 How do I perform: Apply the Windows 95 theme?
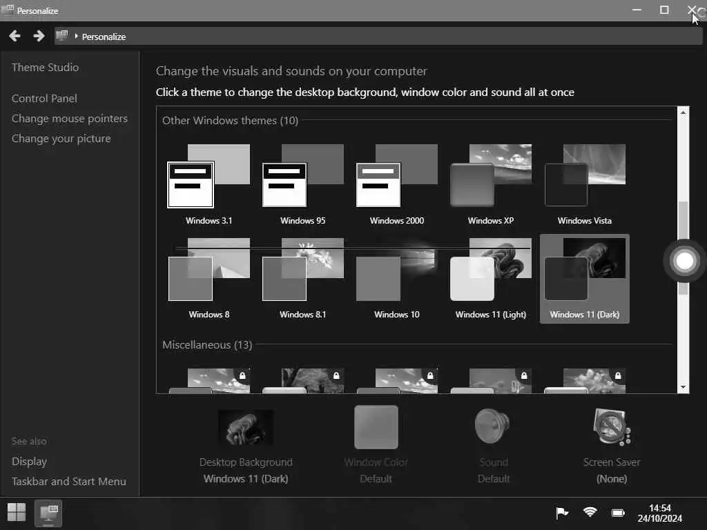pyautogui.click(x=302, y=185)
